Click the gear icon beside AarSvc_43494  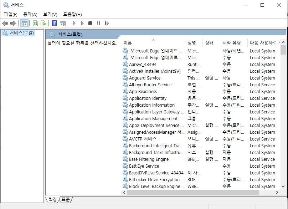(x=125, y=64)
